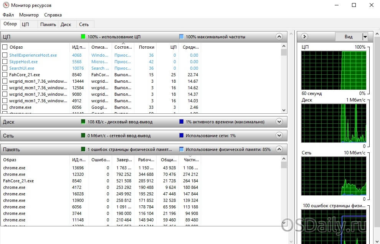Click the Диск activity graph
Viewport: 380px width, 244px height.
click(334, 123)
